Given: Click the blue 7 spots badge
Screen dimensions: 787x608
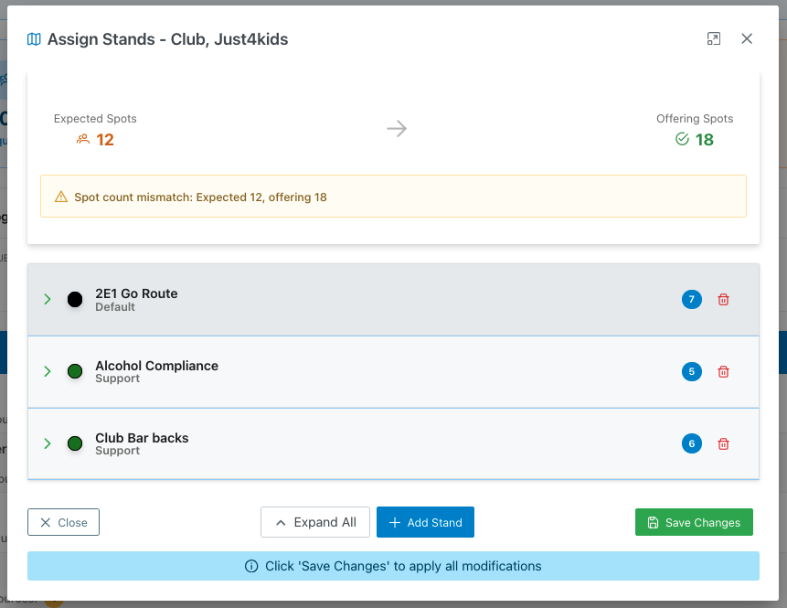Looking at the screenshot, I should tap(691, 300).
